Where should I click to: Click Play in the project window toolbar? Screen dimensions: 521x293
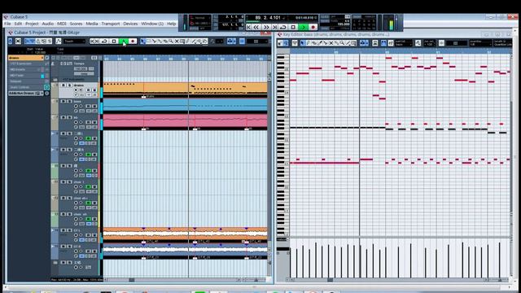[123, 42]
